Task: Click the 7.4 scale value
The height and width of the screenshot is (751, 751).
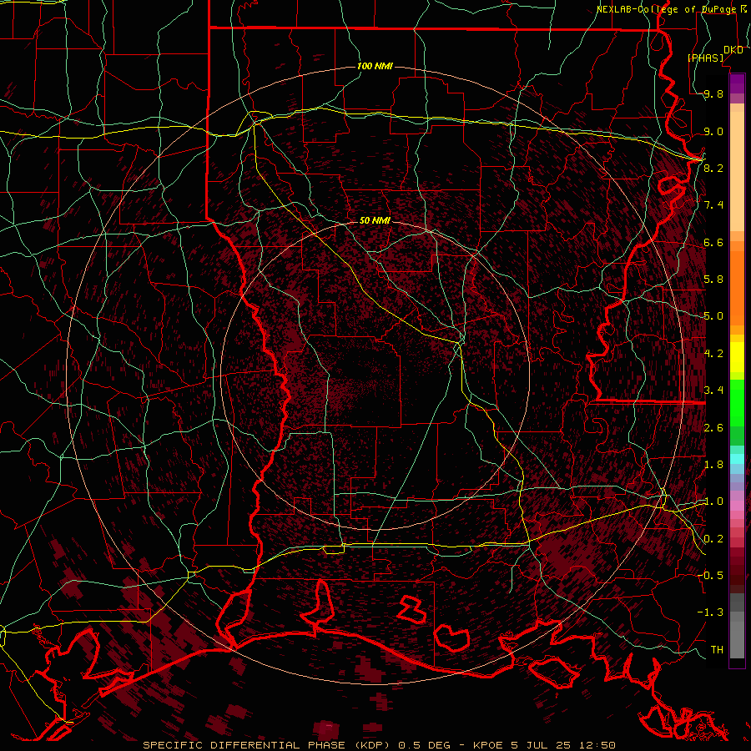Action: 713,205
